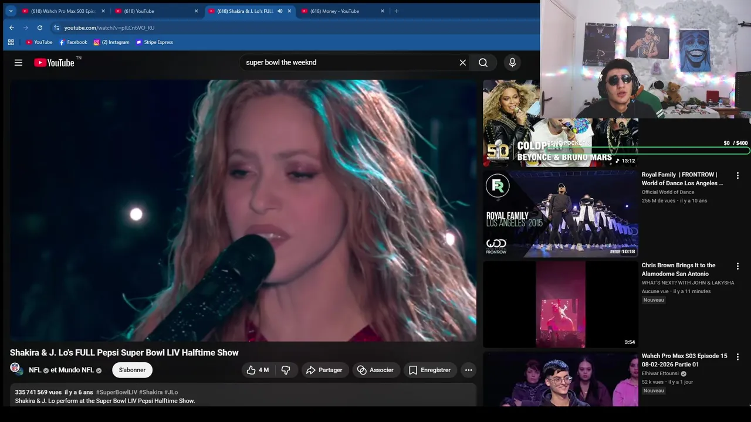
Task: Open the Associer option
Action: click(x=375, y=370)
